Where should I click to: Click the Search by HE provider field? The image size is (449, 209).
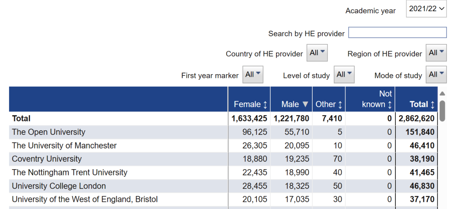pyautogui.click(x=397, y=32)
